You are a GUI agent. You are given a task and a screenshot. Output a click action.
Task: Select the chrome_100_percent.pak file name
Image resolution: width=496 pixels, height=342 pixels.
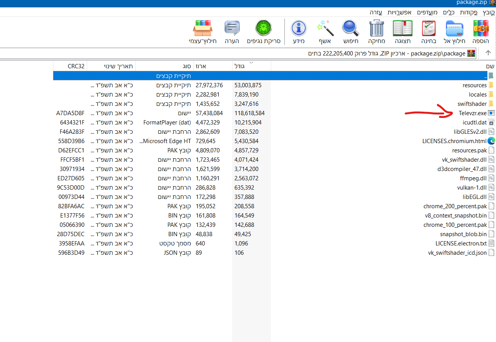coord(455,225)
